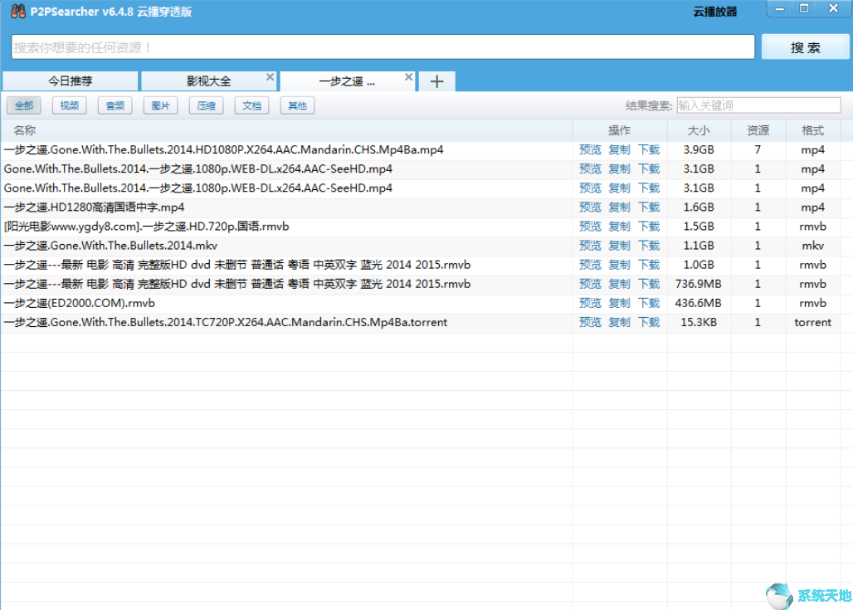Click the 搜索 search button
The height and width of the screenshot is (610, 853).
(805, 47)
